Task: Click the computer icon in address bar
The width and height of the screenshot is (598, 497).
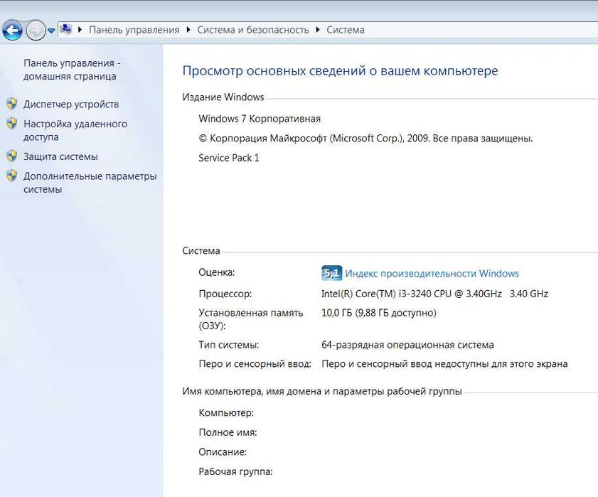Action: click(66, 29)
